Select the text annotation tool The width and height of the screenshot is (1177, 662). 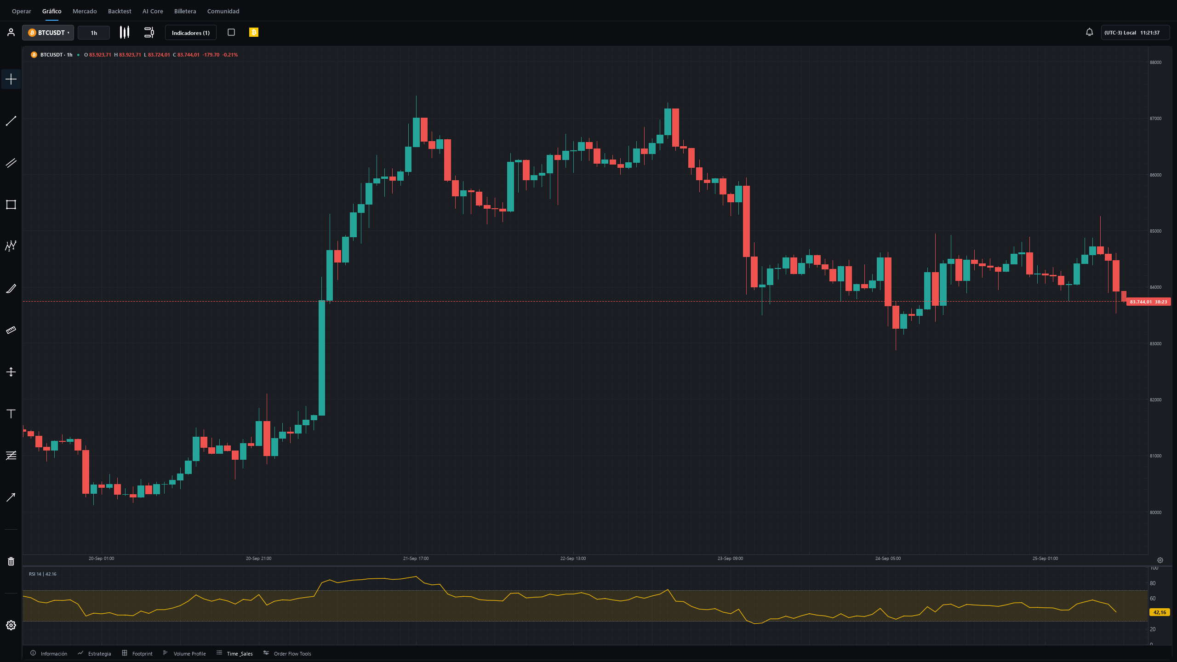click(11, 414)
